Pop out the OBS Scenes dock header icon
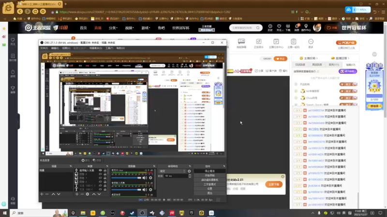Viewport: 387px width, 217px height. point(71,166)
